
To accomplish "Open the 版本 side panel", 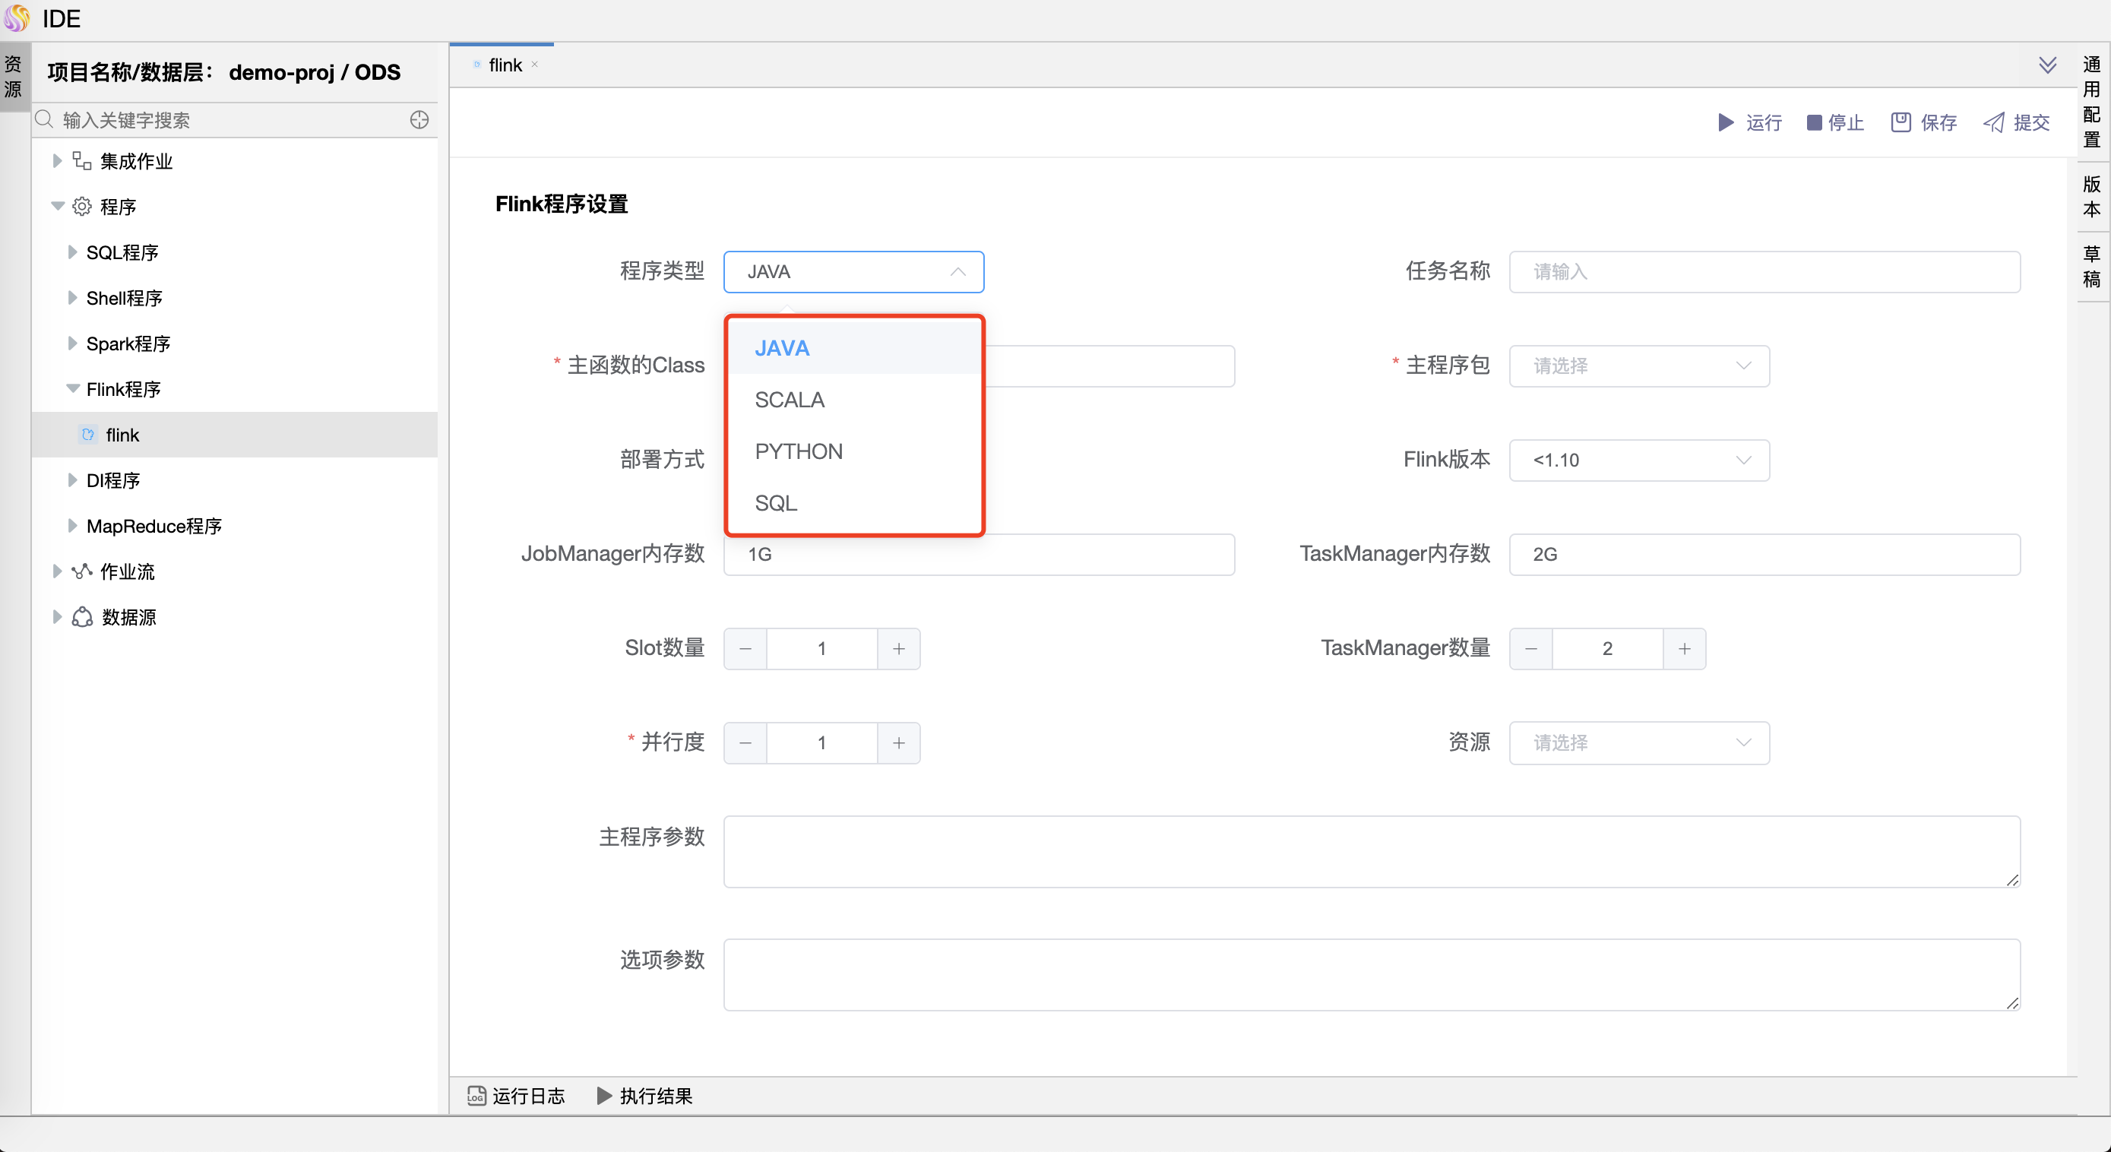I will 2091,197.
